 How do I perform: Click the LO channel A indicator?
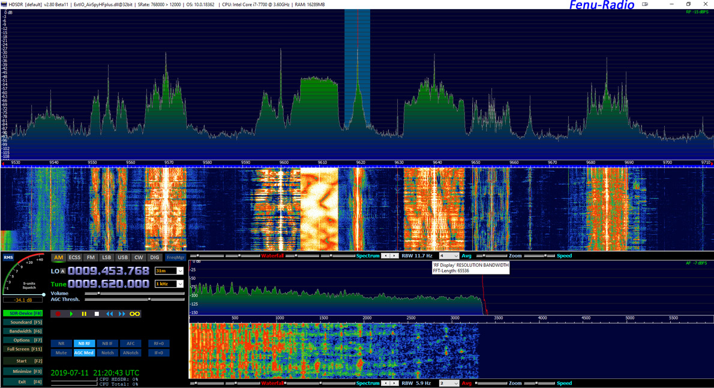(x=63, y=270)
